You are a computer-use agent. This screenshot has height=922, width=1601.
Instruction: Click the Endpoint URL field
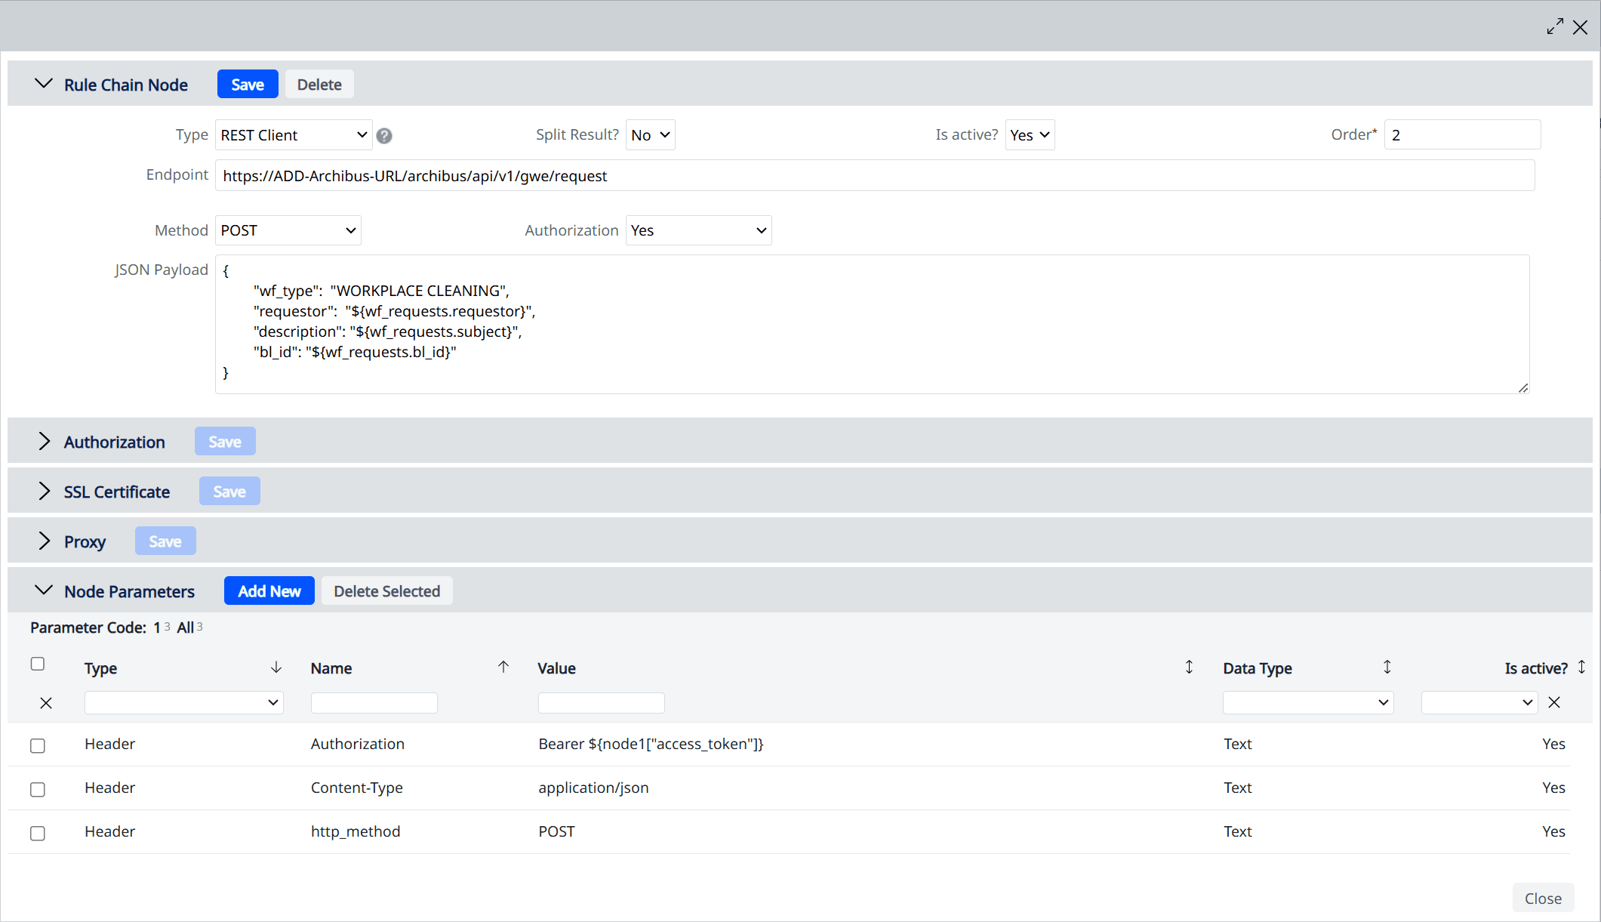(x=875, y=175)
